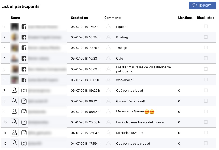This screenshot has width=219, height=150.
Task: Click the Name column header
Action: (15, 18)
